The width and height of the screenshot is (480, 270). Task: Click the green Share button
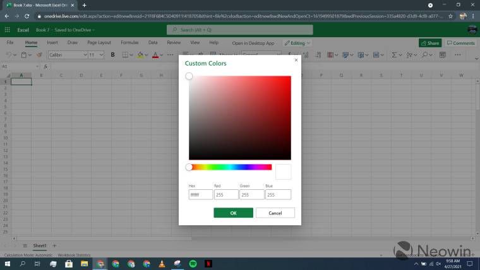tap(430, 43)
